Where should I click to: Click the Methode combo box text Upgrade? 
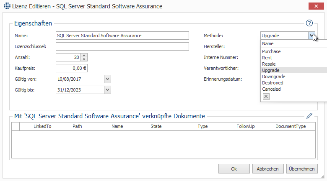(x=285, y=36)
